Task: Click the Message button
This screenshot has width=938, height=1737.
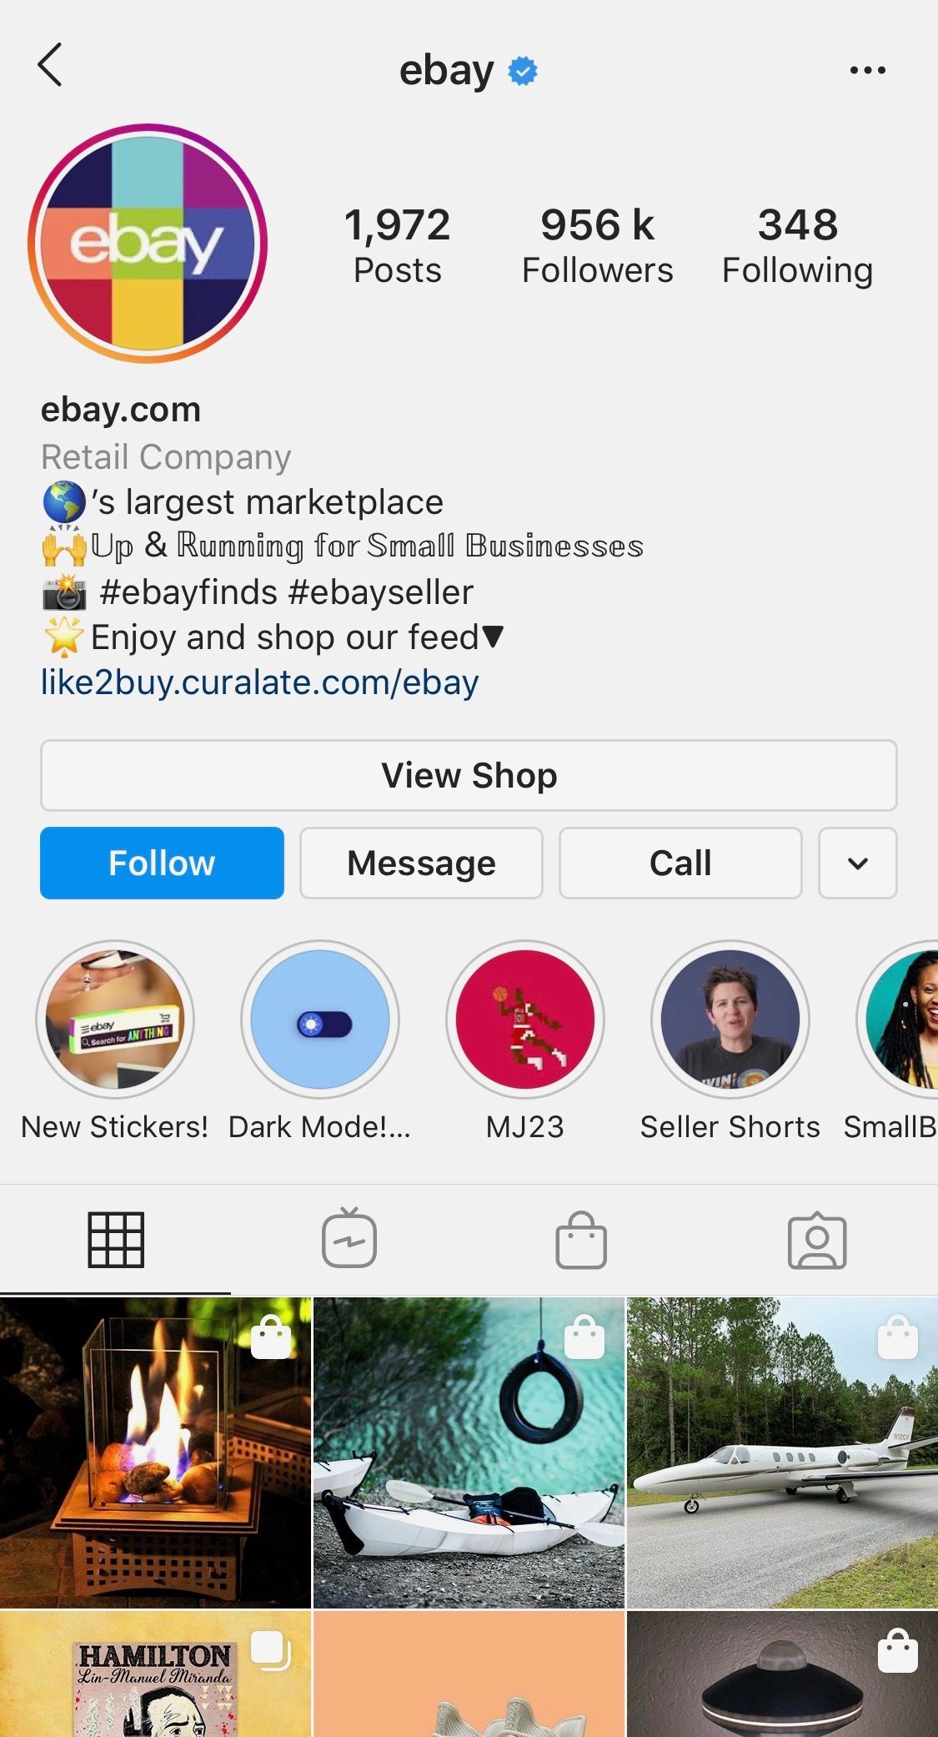Action: point(421,863)
